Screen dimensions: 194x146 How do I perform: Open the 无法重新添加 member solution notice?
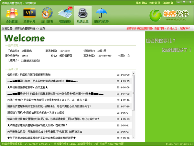[x=44, y=131]
